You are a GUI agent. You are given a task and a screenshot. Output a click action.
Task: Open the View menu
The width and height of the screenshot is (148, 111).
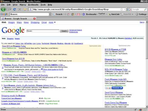coord(15,5)
